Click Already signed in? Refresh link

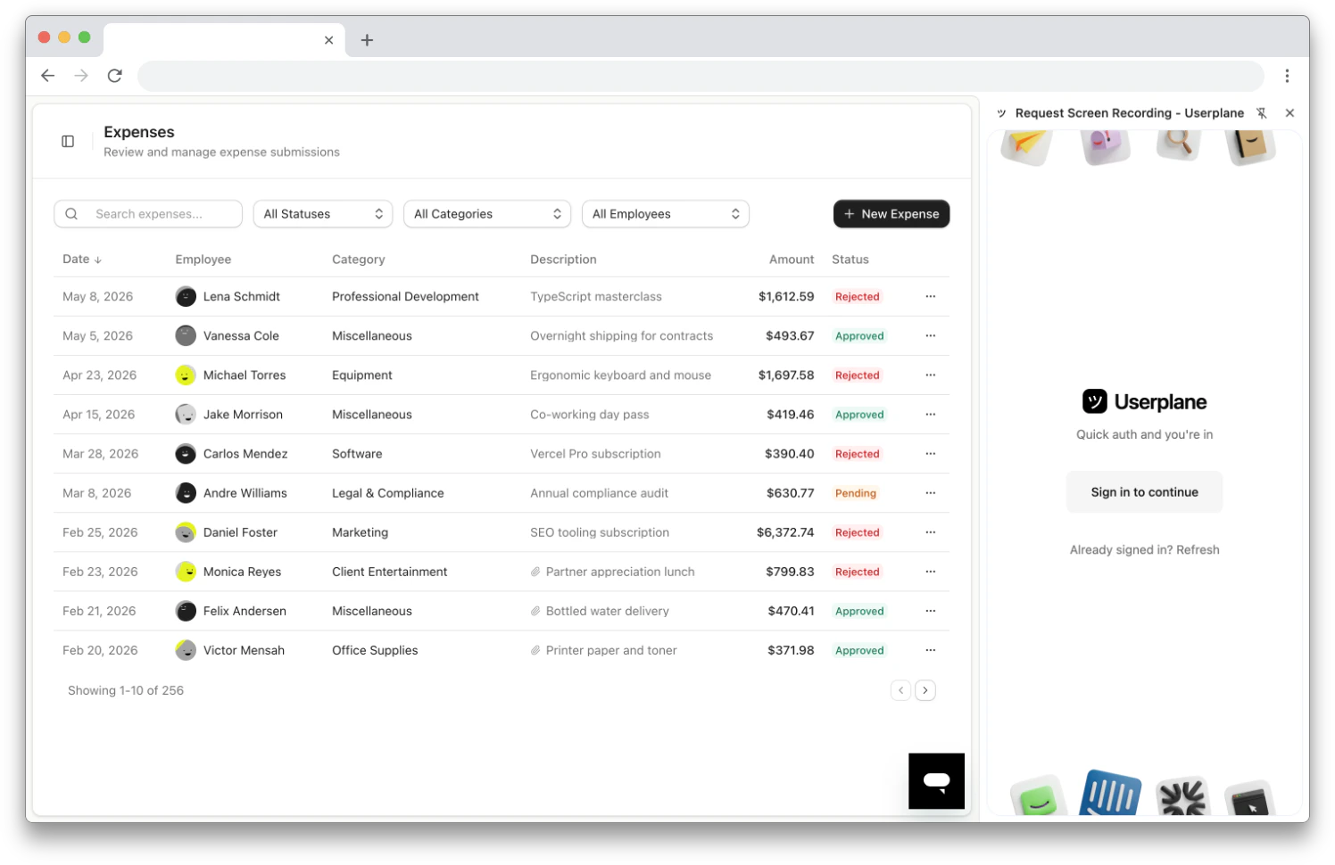click(1144, 550)
